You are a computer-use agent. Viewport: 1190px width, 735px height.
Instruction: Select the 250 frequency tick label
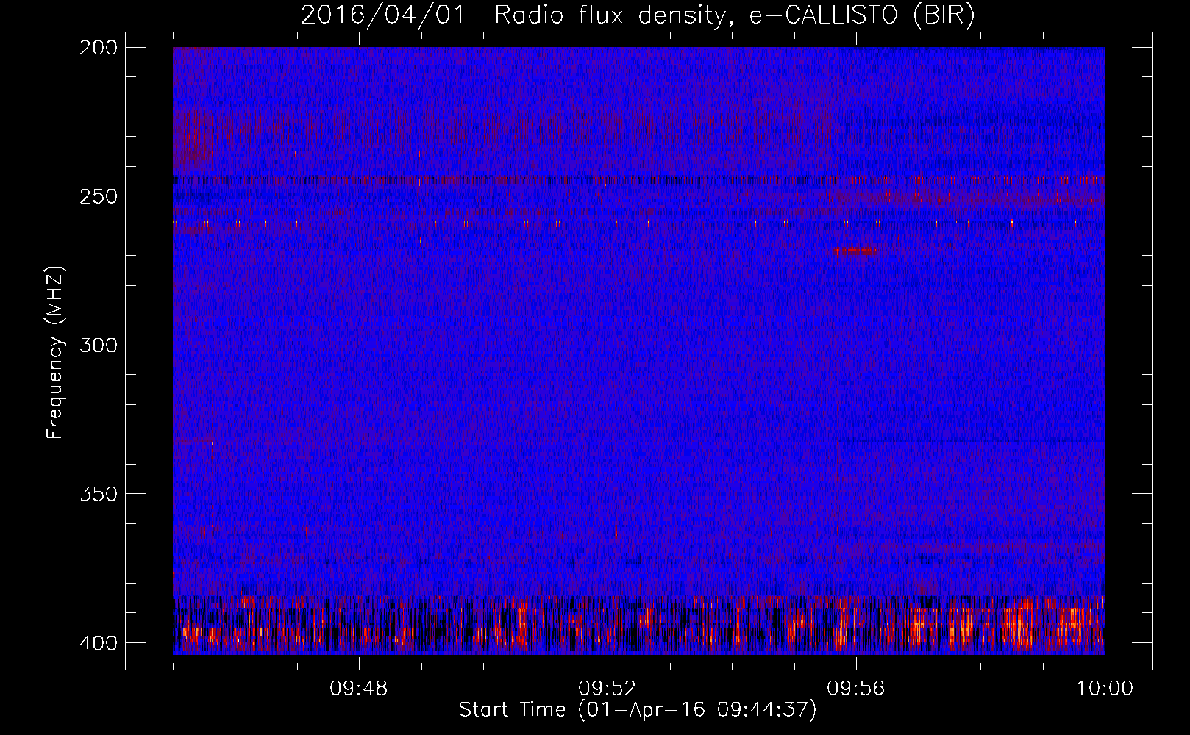click(x=99, y=196)
